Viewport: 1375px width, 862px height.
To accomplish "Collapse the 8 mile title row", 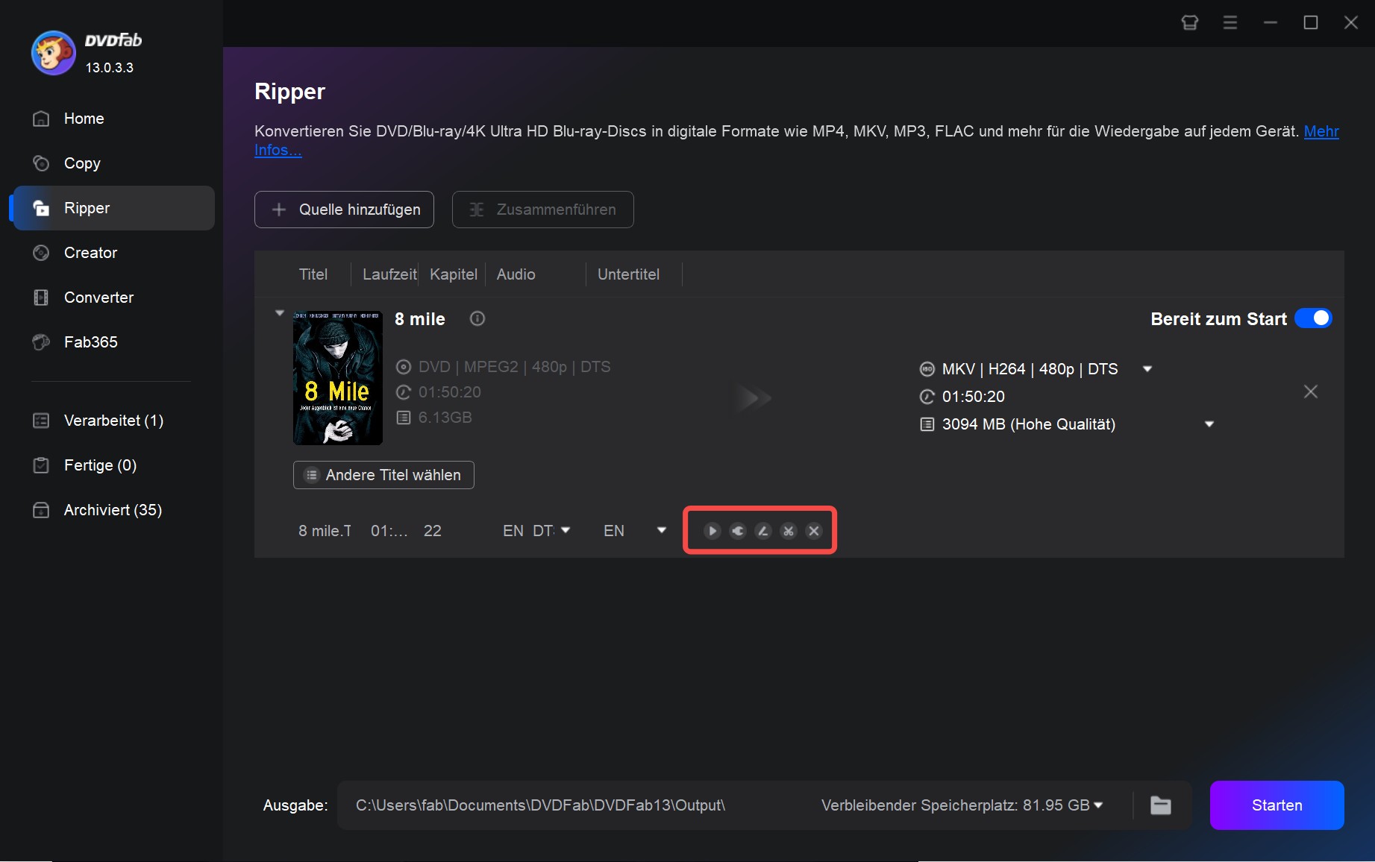I will [x=280, y=313].
